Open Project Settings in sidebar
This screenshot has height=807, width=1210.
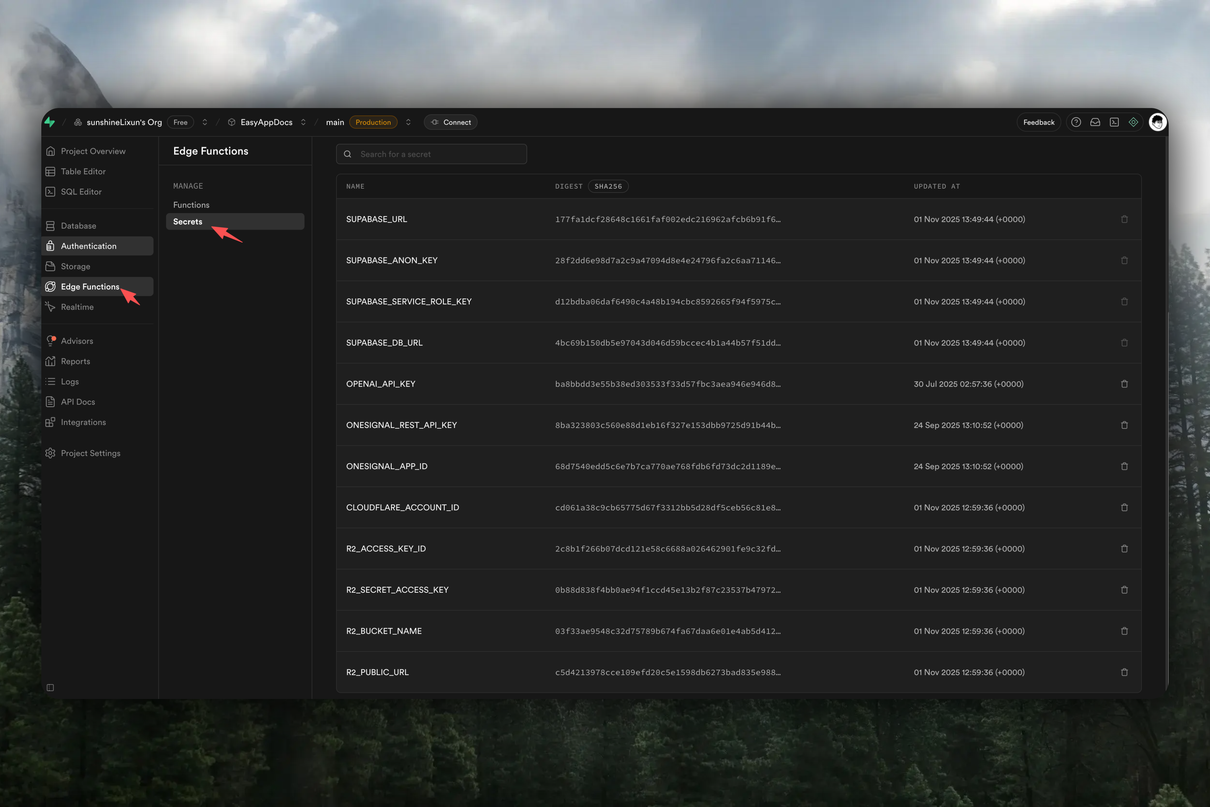click(x=91, y=453)
